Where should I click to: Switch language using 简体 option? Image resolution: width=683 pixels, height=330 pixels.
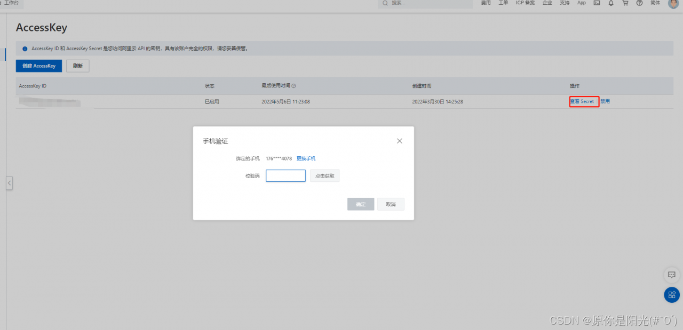point(655,4)
